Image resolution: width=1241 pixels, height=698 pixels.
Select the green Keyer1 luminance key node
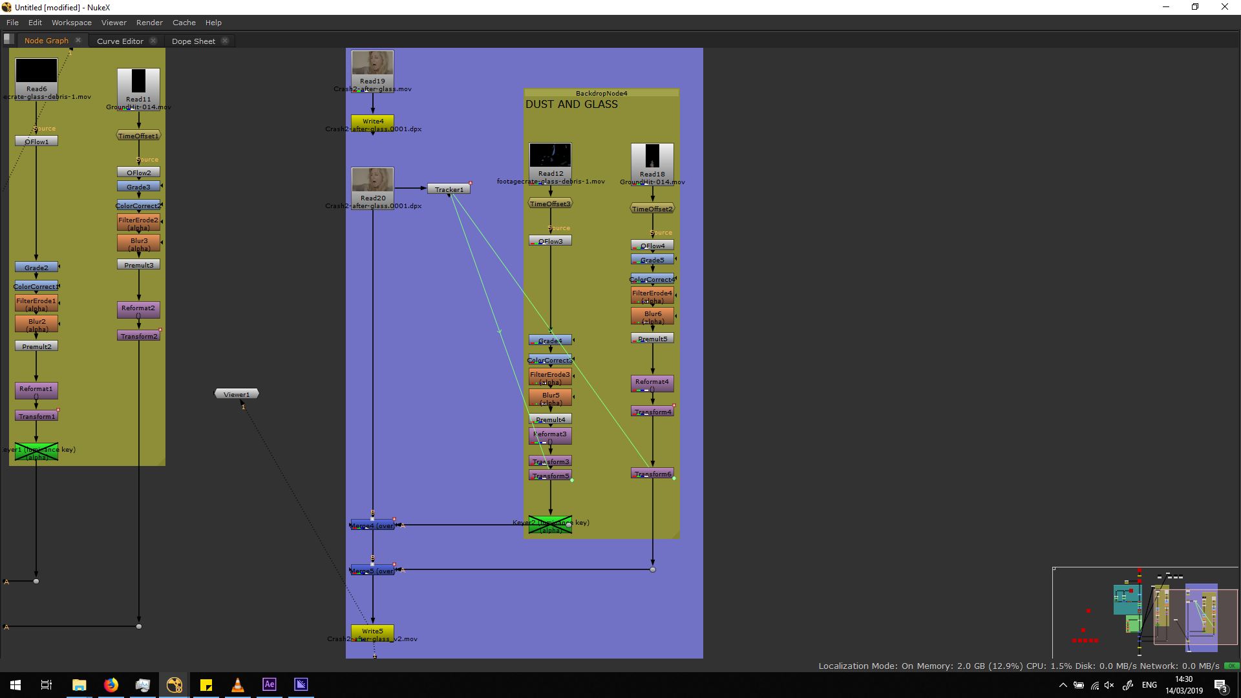(37, 452)
